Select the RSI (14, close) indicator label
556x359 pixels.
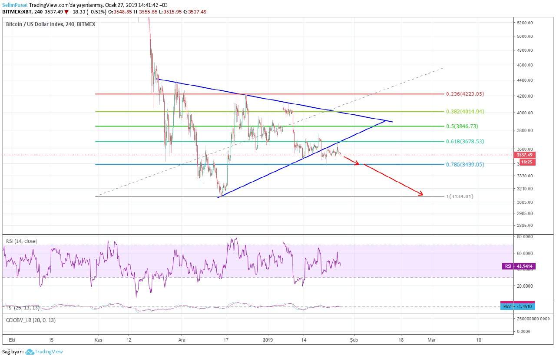[x=21, y=241]
